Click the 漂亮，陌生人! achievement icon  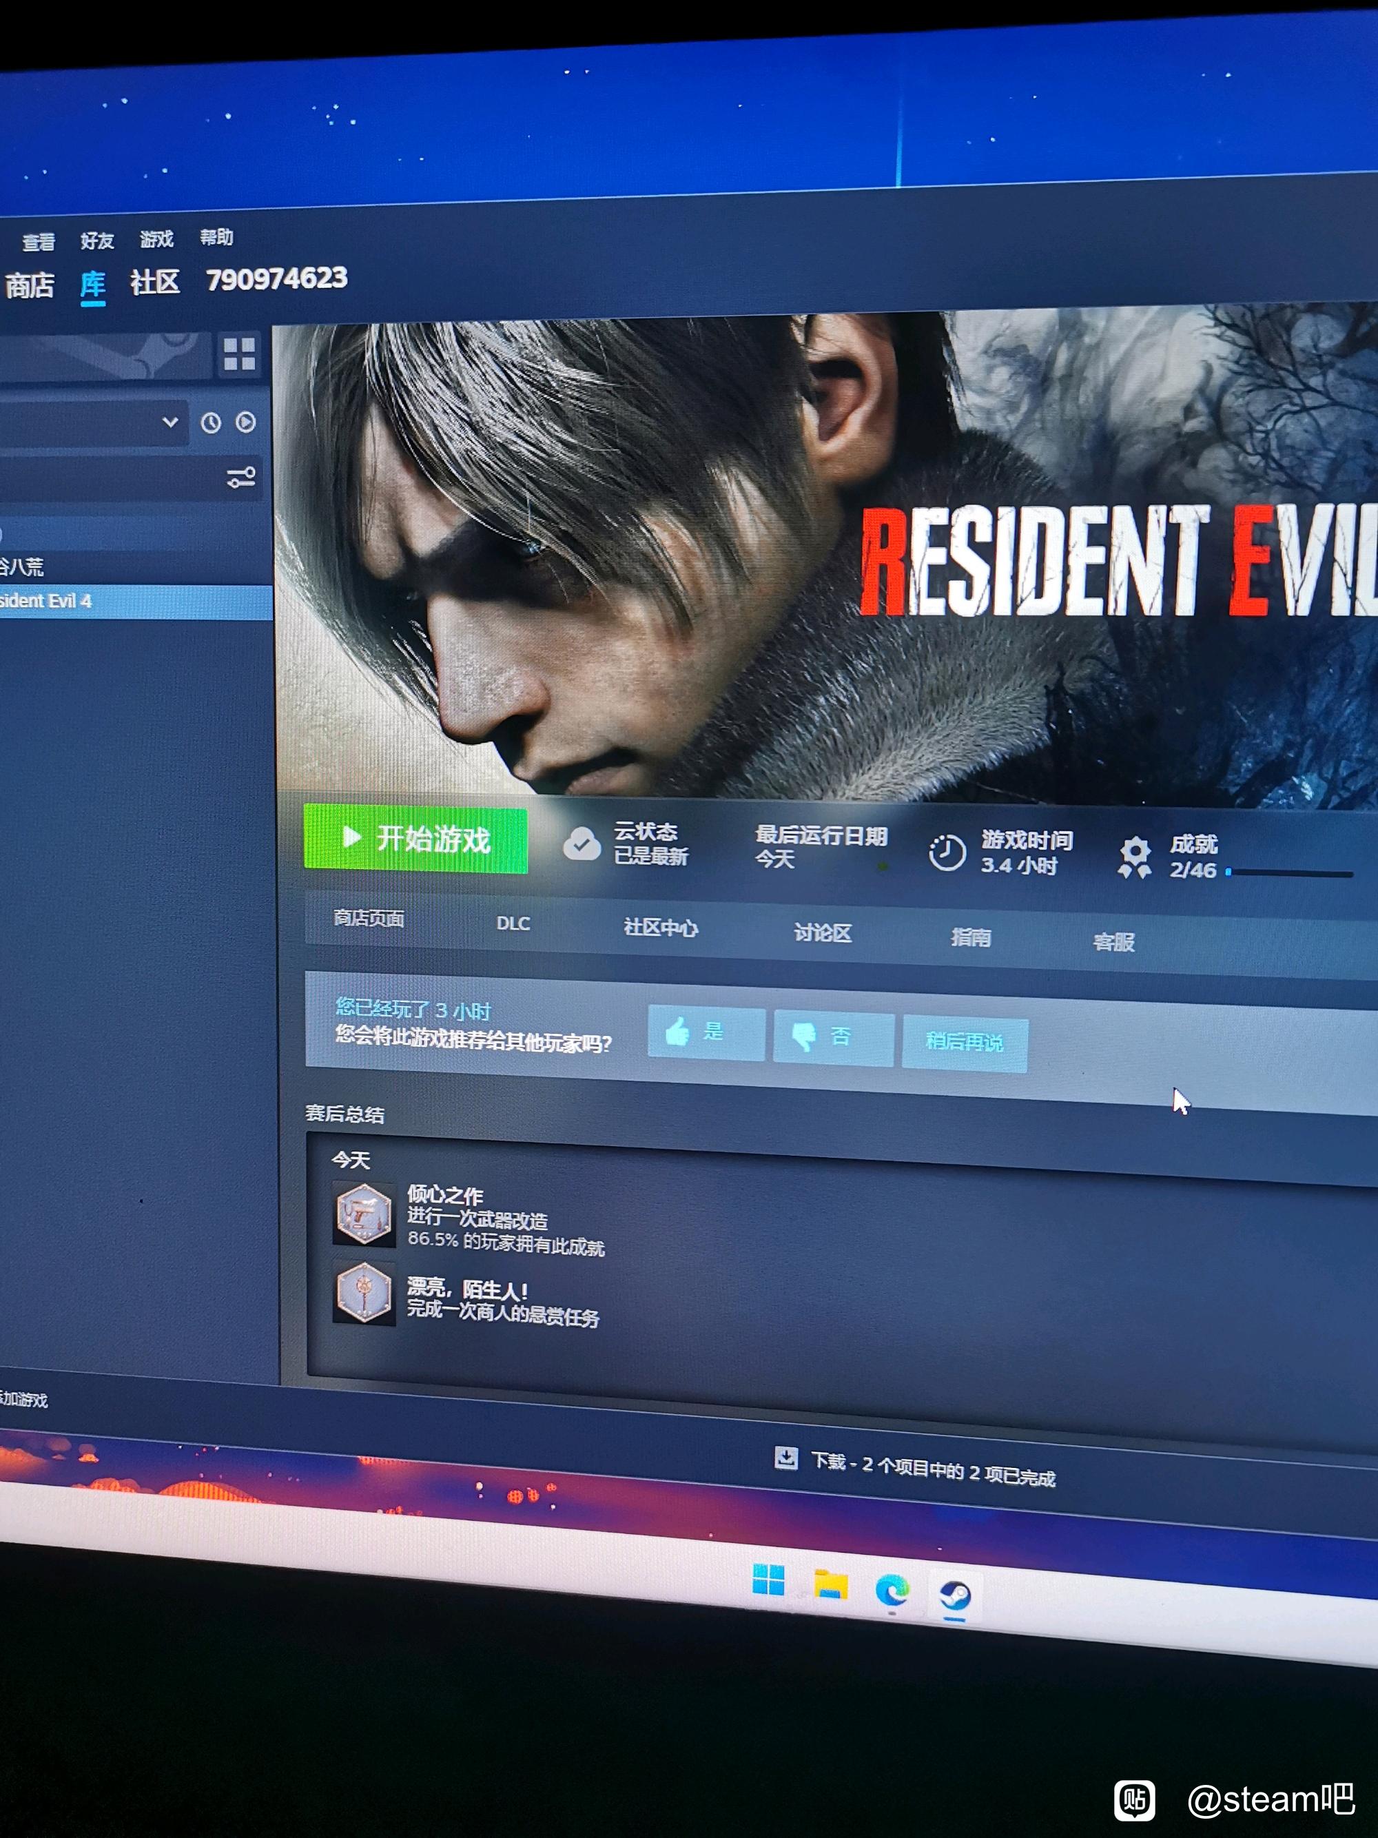pos(364,1293)
